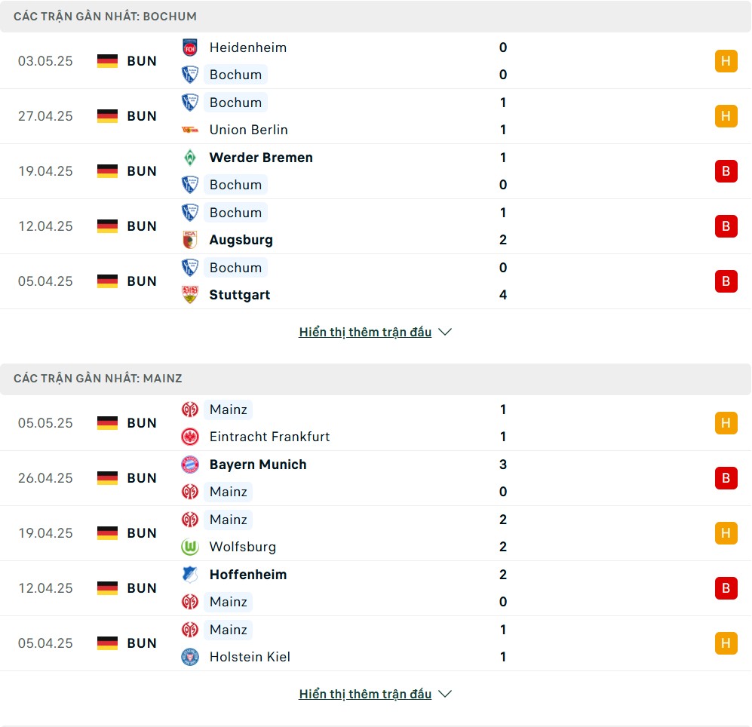The width and height of the screenshot is (752, 727).
Task: Click the Union Berlin logo icon
Action: 190,130
